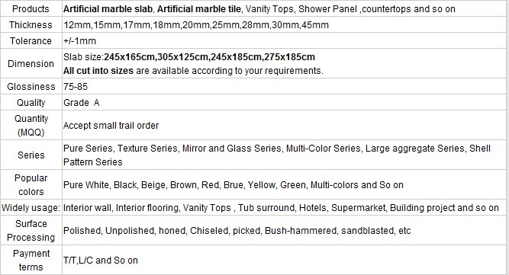509x275 pixels.
Task: Select the 'T/T,L/C and So on' payment text
Action: click(x=101, y=261)
